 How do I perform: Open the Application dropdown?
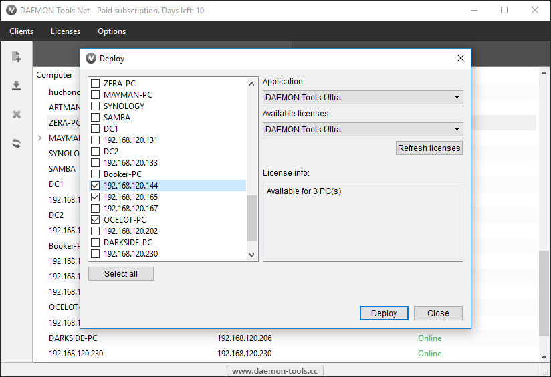click(362, 98)
